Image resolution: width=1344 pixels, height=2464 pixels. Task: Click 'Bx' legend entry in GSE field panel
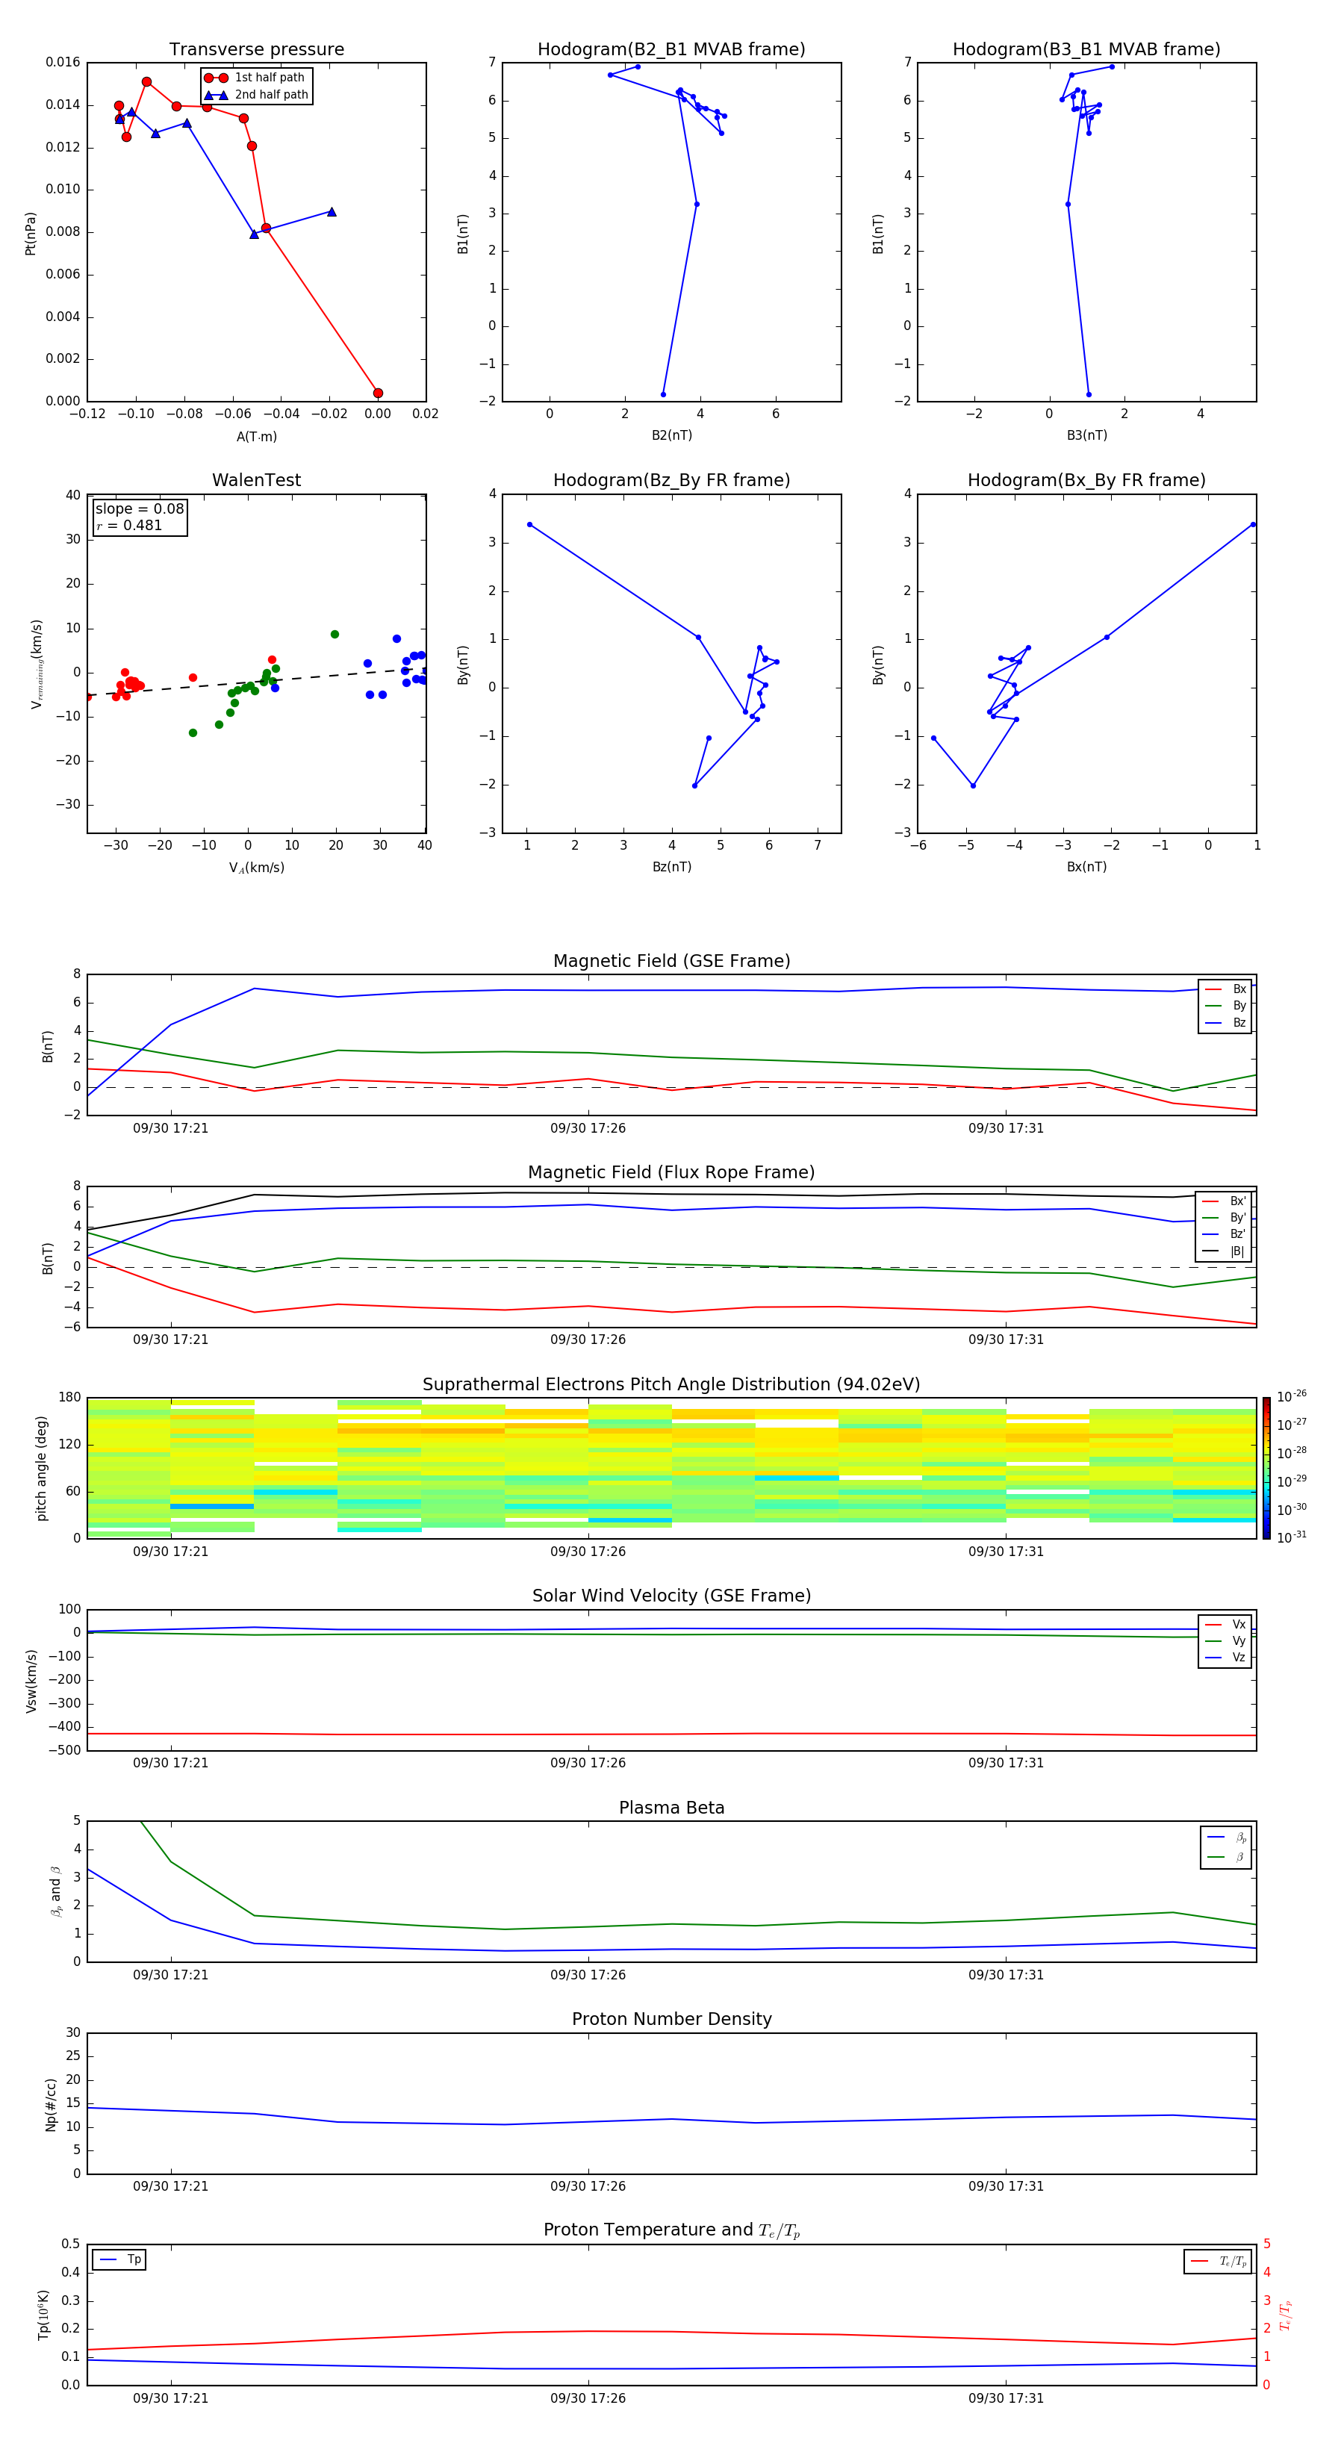click(1225, 990)
